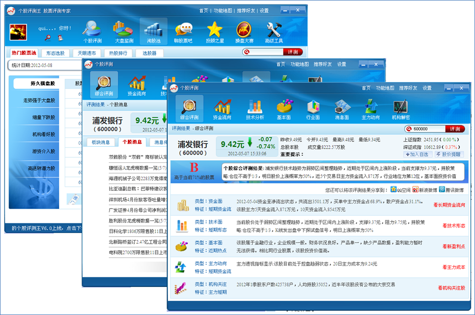The height and width of the screenshot is (315, 475).
Task: Select the 热股排行 tab
Action: [x=118, y=53]
